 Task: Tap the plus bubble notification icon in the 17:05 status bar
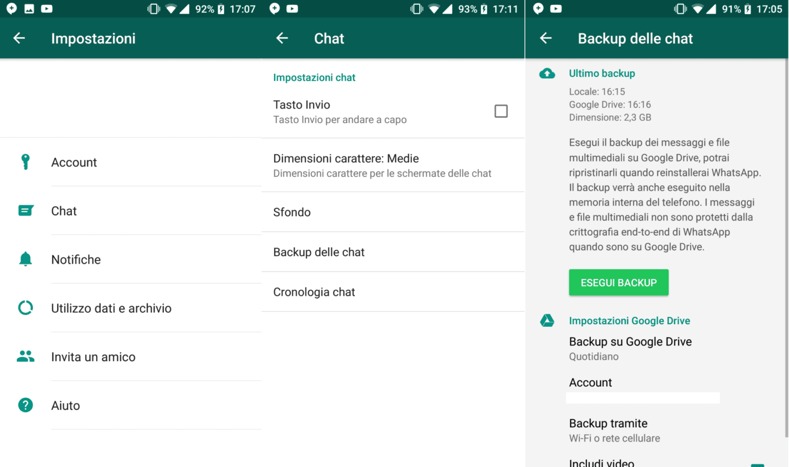[538, 9]
